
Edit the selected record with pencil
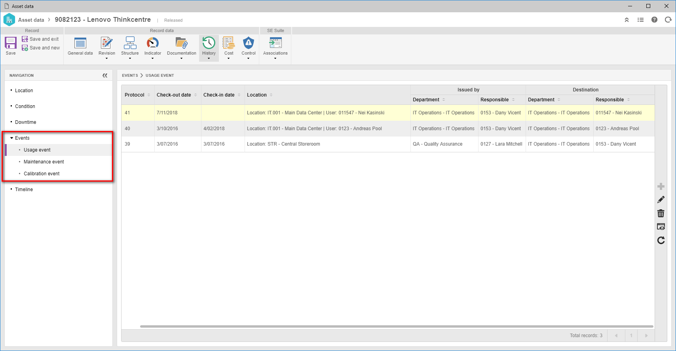[661, 200]
